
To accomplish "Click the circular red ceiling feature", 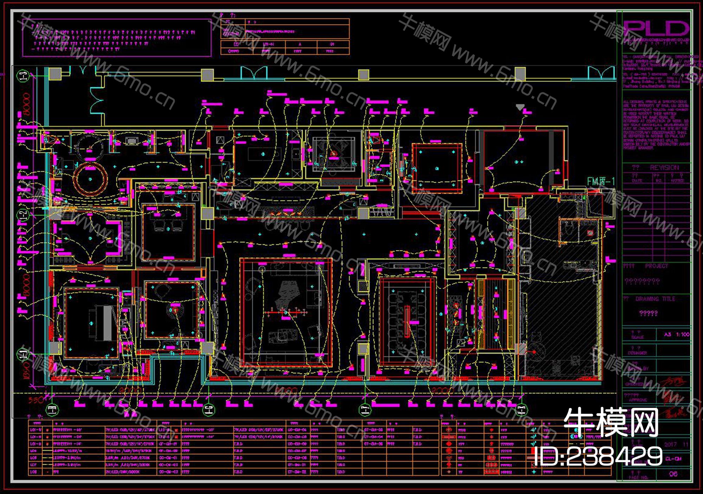I will tap(90, 179).
